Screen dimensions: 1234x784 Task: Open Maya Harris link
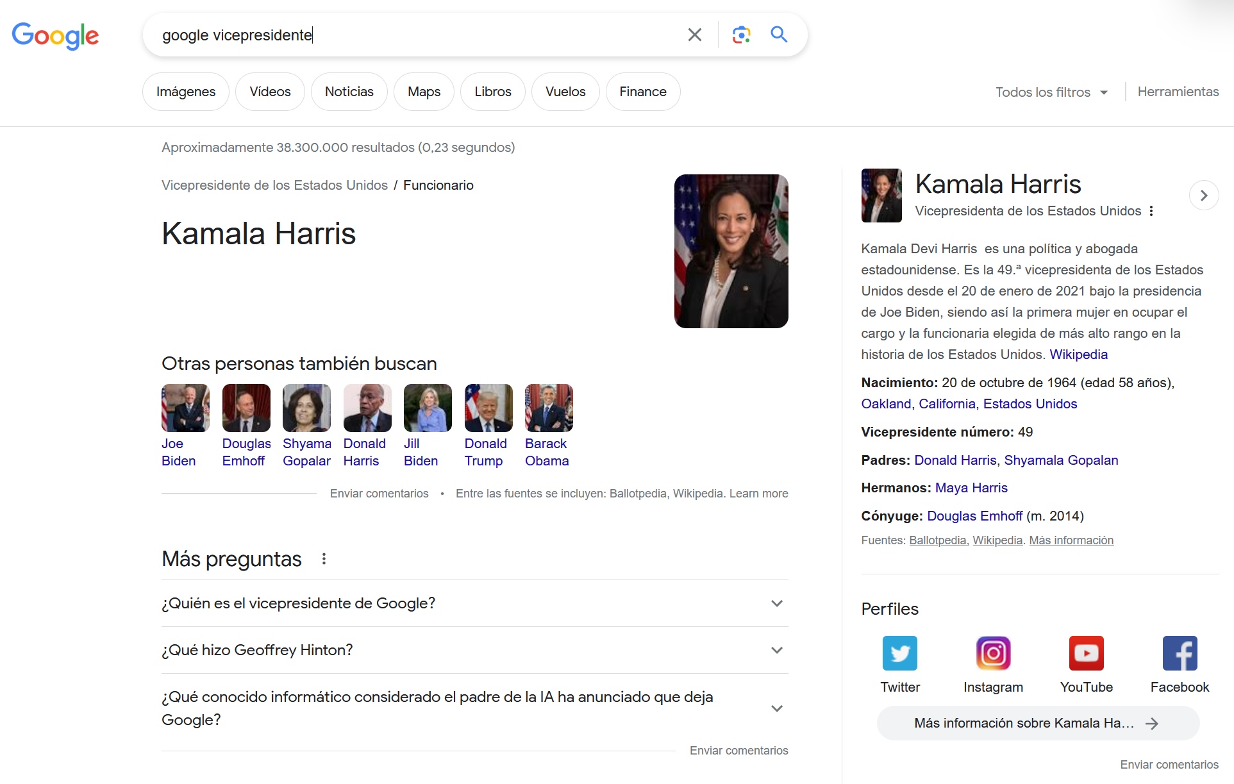pos(971,488)
